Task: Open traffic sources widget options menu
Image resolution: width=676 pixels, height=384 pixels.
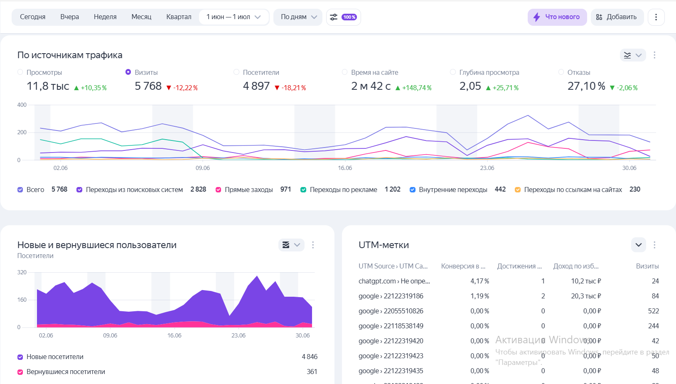Action: [654, 55]
